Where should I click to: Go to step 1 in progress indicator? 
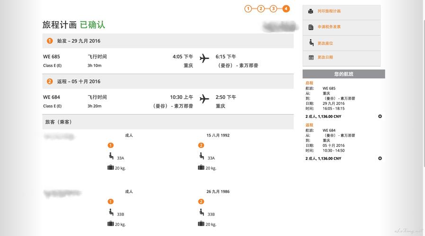click(x=248, y=8)
